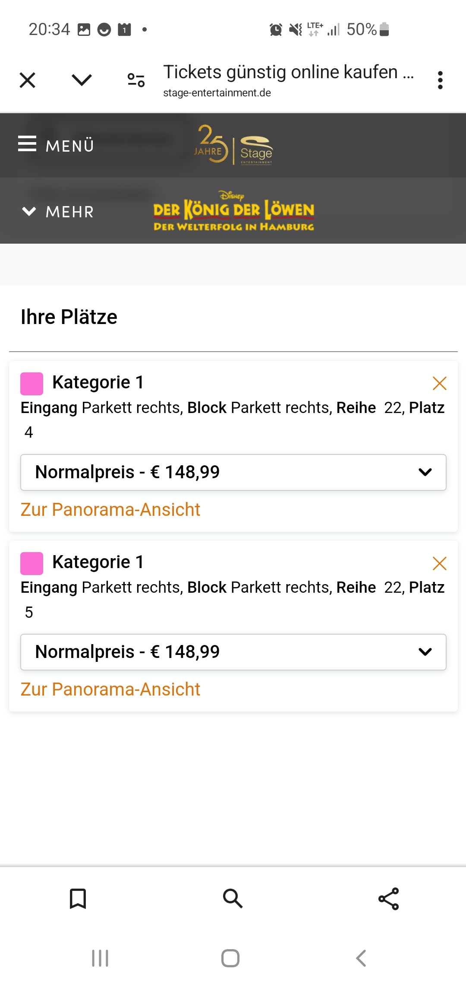Open Panorama-Ansicht link for Platz 5
Viewport: 466px width, 985px height.
(110, 689)
